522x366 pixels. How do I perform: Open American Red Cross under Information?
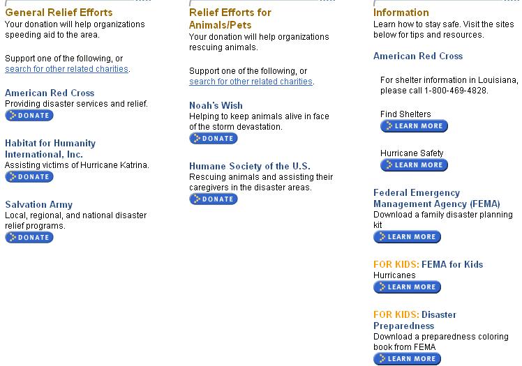click(418, 56)
